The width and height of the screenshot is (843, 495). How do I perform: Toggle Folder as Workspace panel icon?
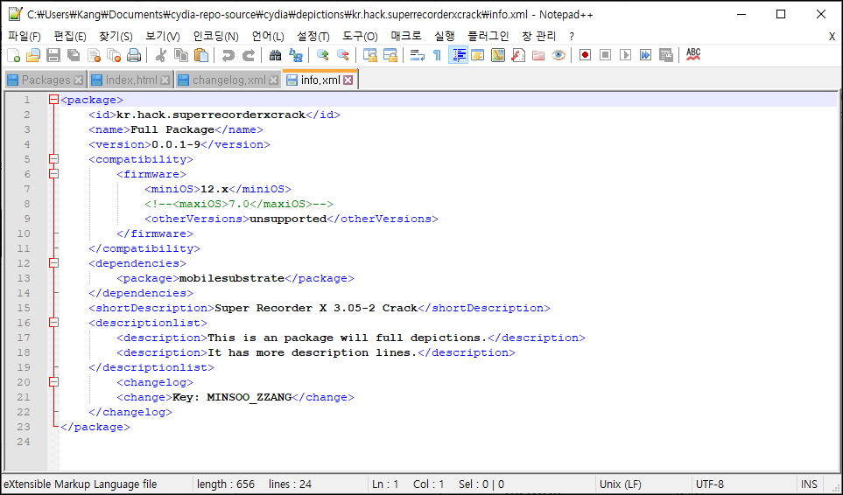point(538,55)
